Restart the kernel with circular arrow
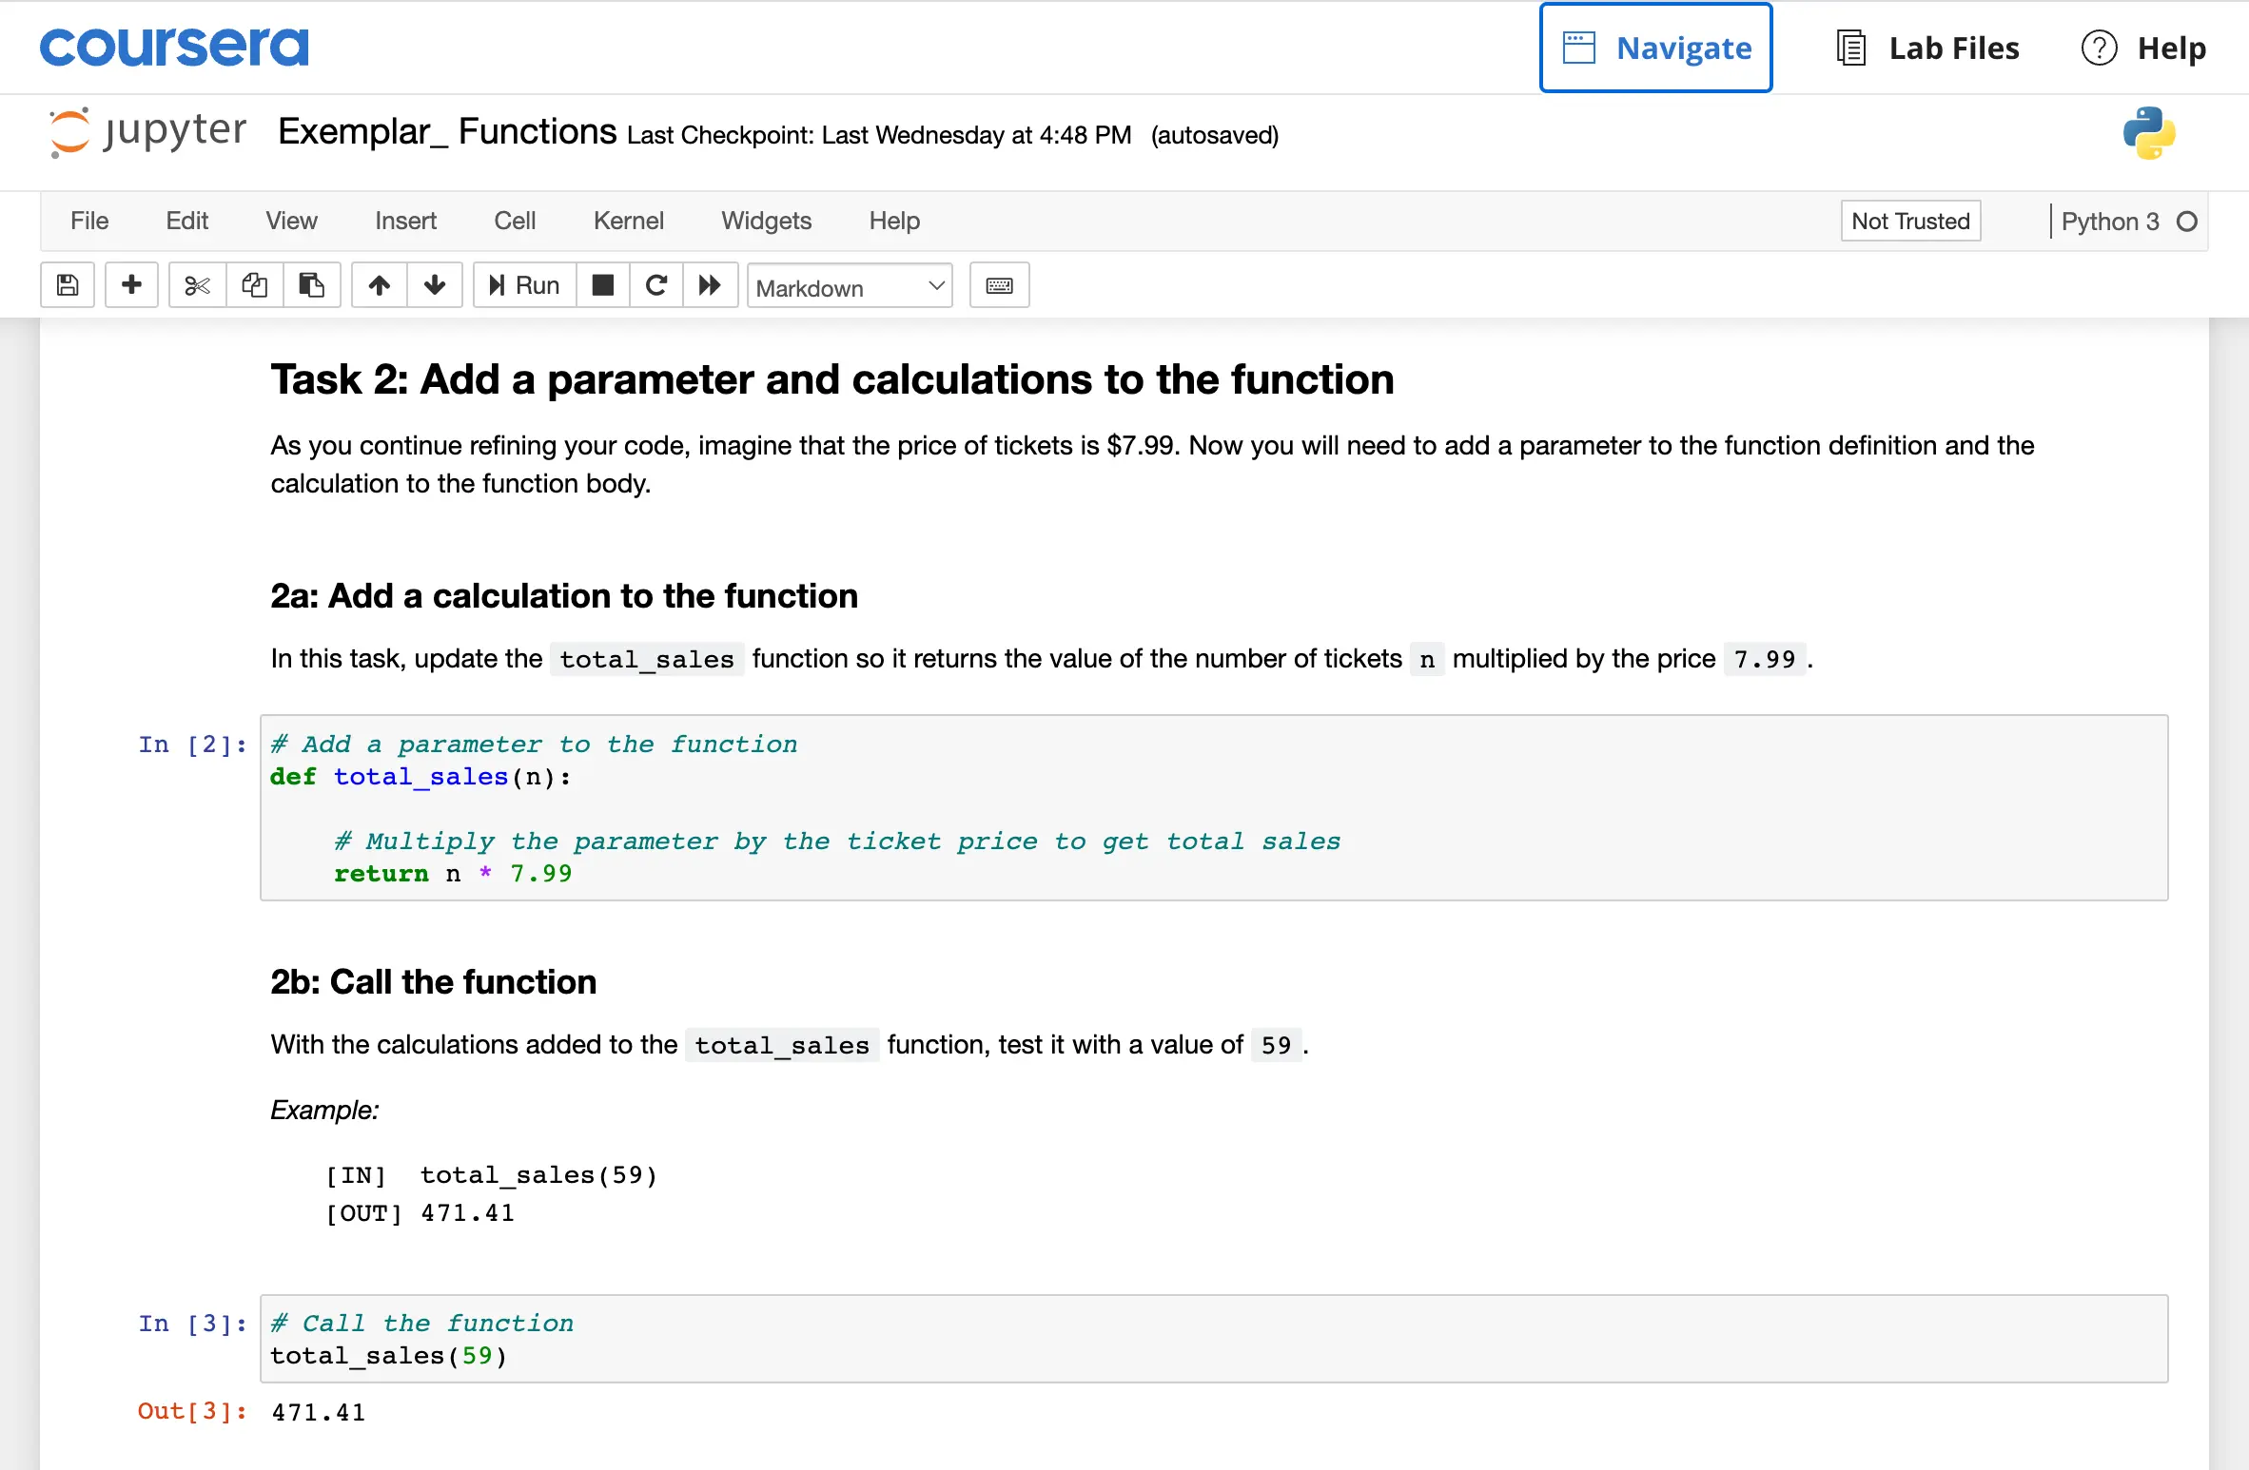This screenshot has width=2249, height=1470. tap(656, 285)
